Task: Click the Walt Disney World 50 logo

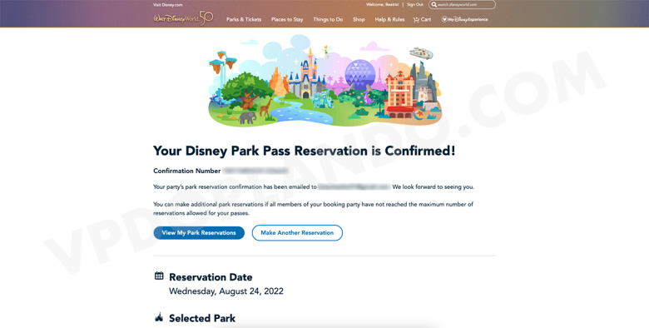Action: 183,18
